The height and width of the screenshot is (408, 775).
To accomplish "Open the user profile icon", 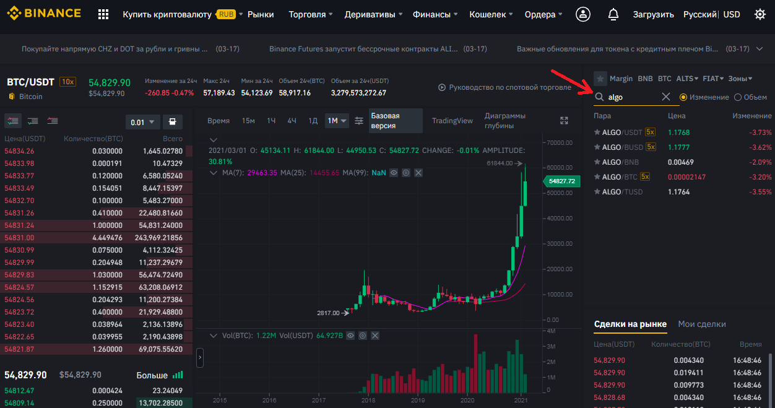I will click(582, 14).
